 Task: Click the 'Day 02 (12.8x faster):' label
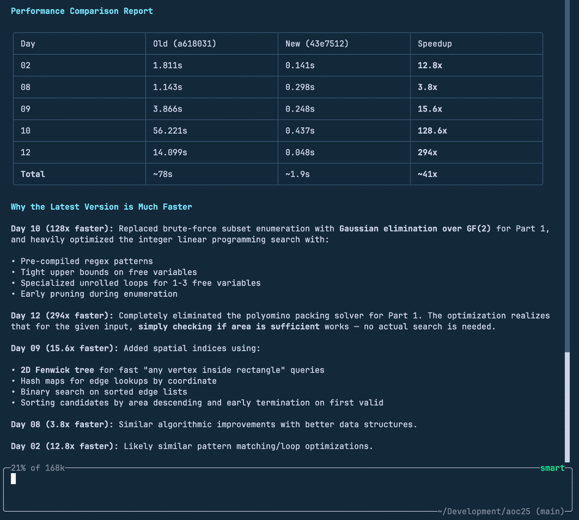click(65, 446)
